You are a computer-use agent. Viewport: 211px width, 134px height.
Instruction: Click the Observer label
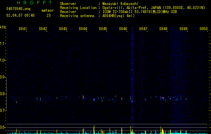point(68,4)
